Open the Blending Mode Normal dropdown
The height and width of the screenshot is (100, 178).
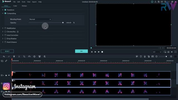coord(40,19)
